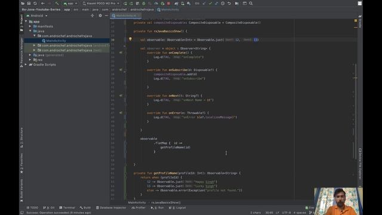
Task: Open the Profiler bottom tool tab
Action: [x=138, y=208]
